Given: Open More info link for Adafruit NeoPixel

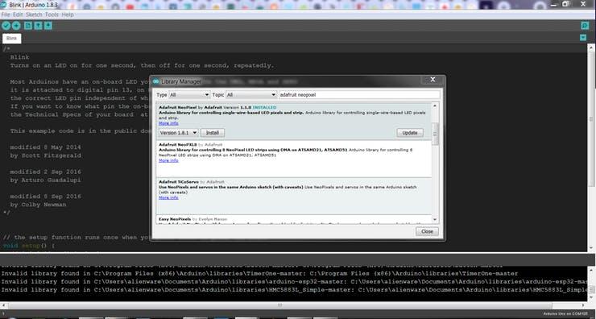Looking at the screenshot, I should pyautogui.click(x=168, y=123).
